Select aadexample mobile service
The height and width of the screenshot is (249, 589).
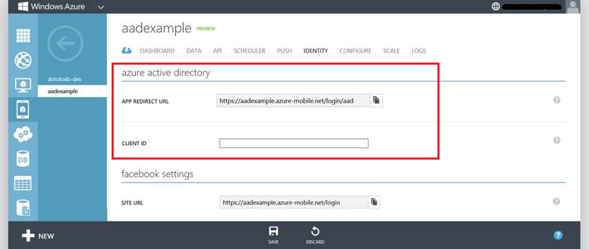(72, 91)
